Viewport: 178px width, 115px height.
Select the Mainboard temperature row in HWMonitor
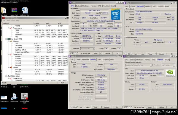click(x=35, y=35)
